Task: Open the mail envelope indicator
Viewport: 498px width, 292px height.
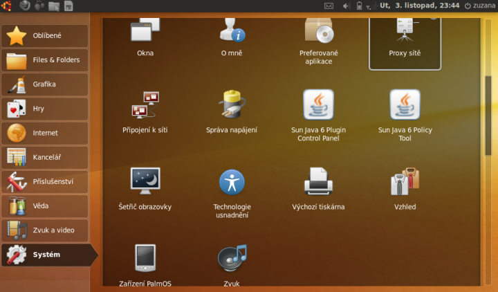Action: pos(329,6)
